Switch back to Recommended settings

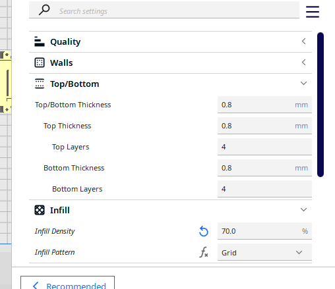pyautogui.click(x=67, y=283)
